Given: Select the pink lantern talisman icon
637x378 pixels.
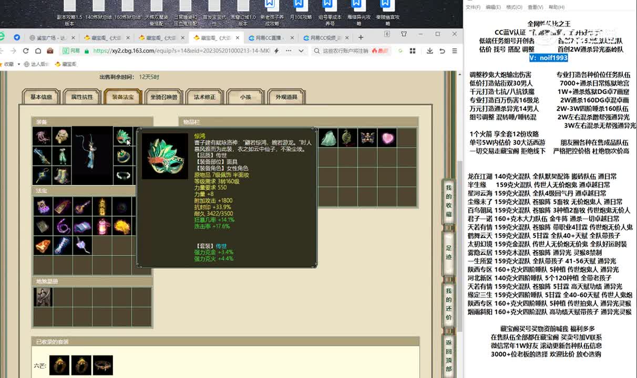Looking at the screenshot, I should (102, 226).
